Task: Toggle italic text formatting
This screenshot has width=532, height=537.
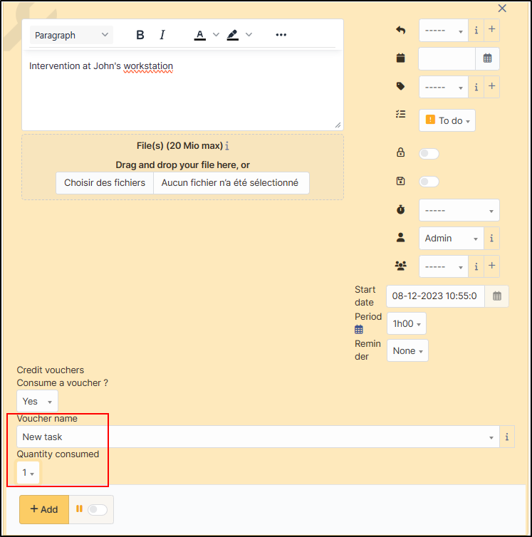Action: [162, 35]
